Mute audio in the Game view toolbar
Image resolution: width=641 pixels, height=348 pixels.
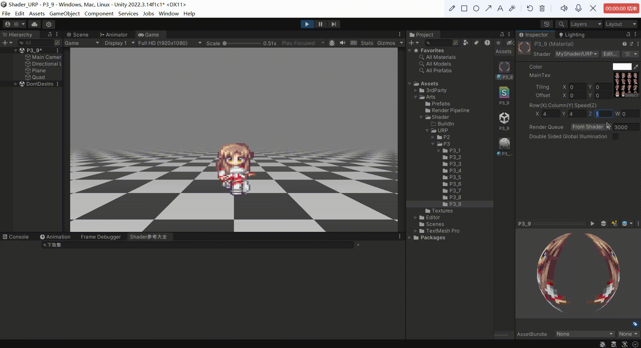(343, 43)
